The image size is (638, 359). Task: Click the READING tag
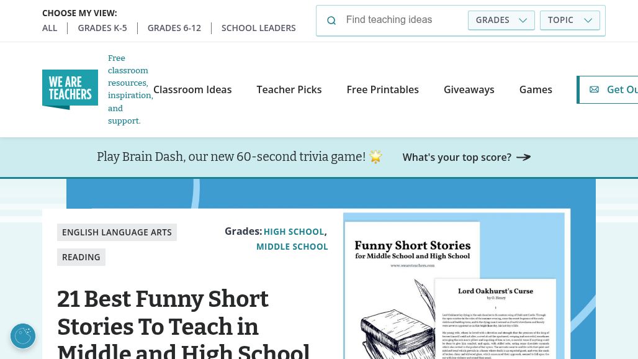click(81, 257)
